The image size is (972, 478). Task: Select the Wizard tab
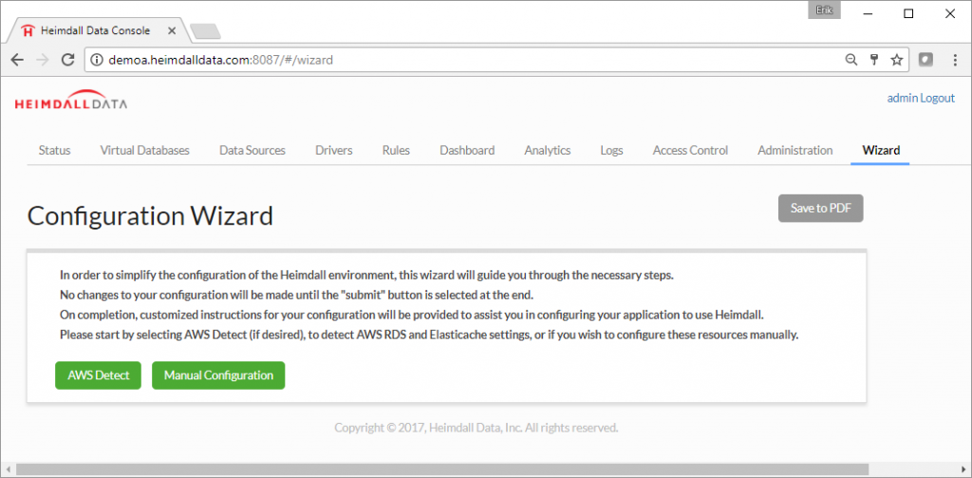(882, 150)
